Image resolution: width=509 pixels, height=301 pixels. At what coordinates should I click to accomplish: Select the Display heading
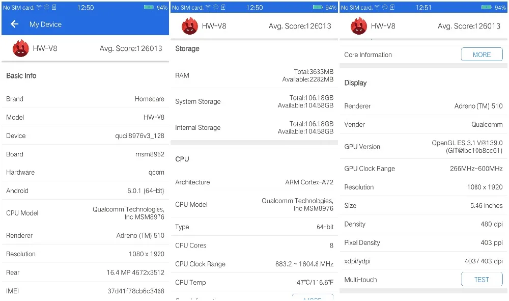point(355,83)
